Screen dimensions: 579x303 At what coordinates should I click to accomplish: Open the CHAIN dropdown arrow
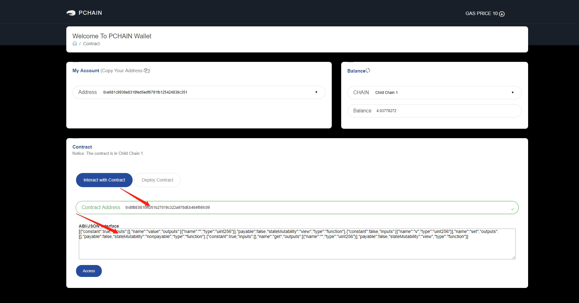coord(513,93)
